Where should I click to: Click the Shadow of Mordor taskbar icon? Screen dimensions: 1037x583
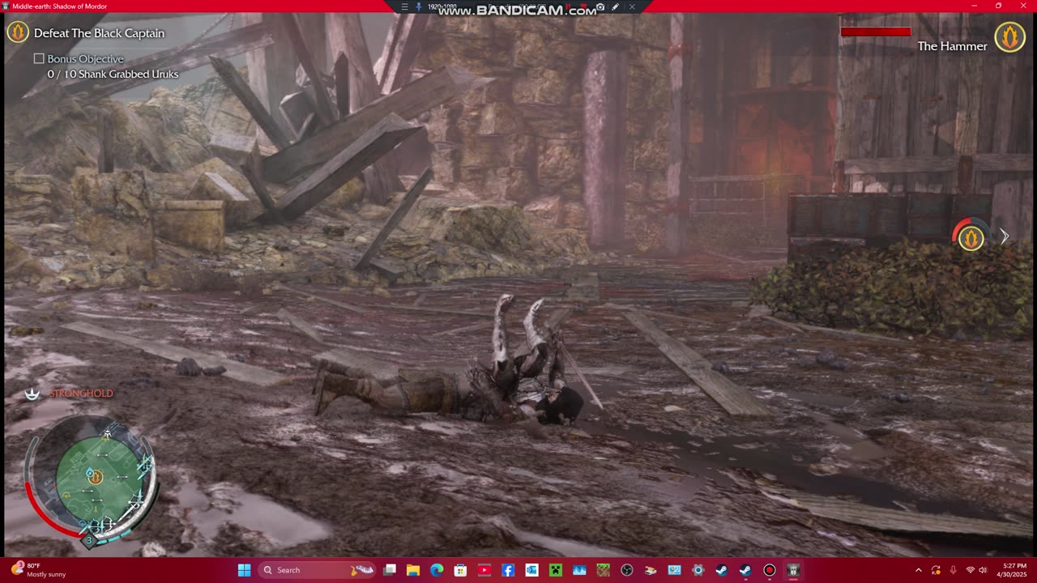(x=793, y=570)
